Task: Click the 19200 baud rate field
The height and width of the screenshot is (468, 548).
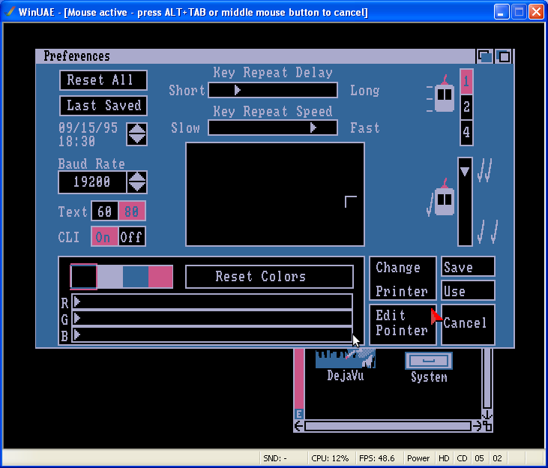Action: [x=92, y=182]
